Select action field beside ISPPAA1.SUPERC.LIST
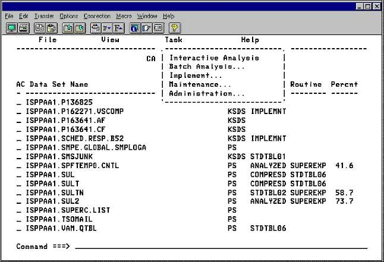The width and height of the screenshot is (384, 262). 19,210
